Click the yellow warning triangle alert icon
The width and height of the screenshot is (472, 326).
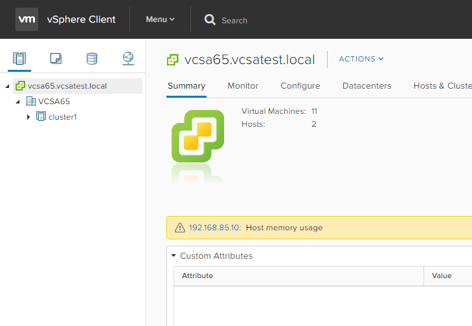179,228
